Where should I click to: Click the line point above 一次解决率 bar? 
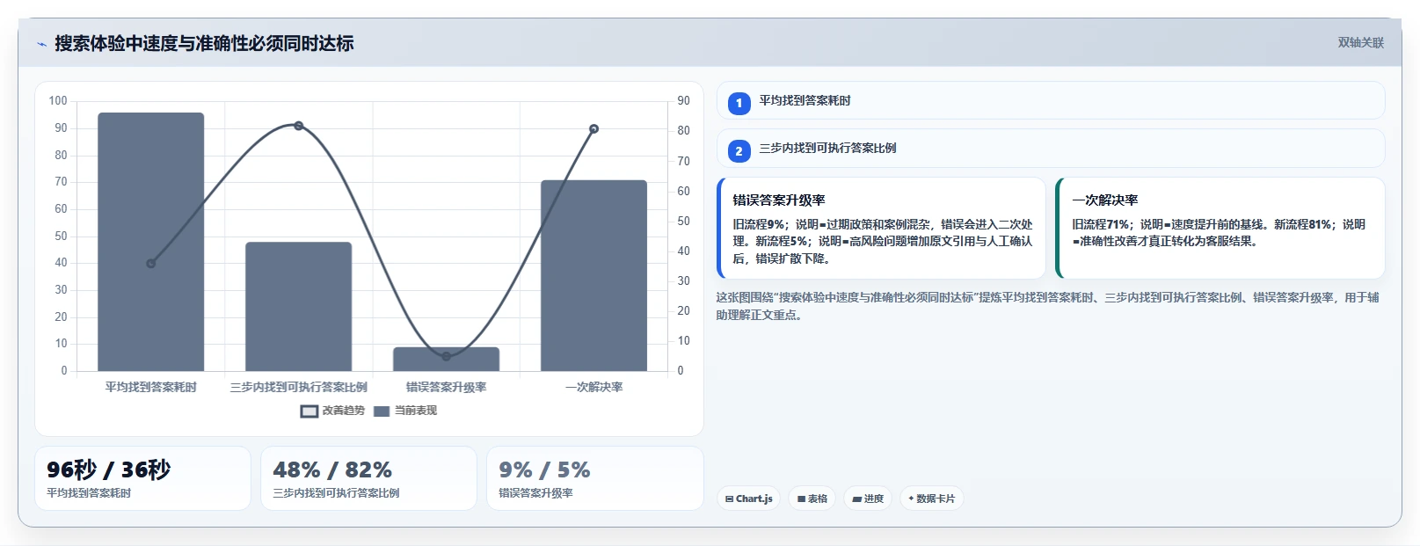pyautogui.click(x=594, y=129)
